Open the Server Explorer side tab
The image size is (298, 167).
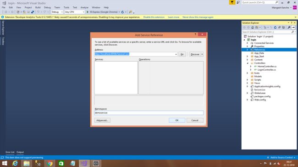pyautogui.click(x=3, y=28)
